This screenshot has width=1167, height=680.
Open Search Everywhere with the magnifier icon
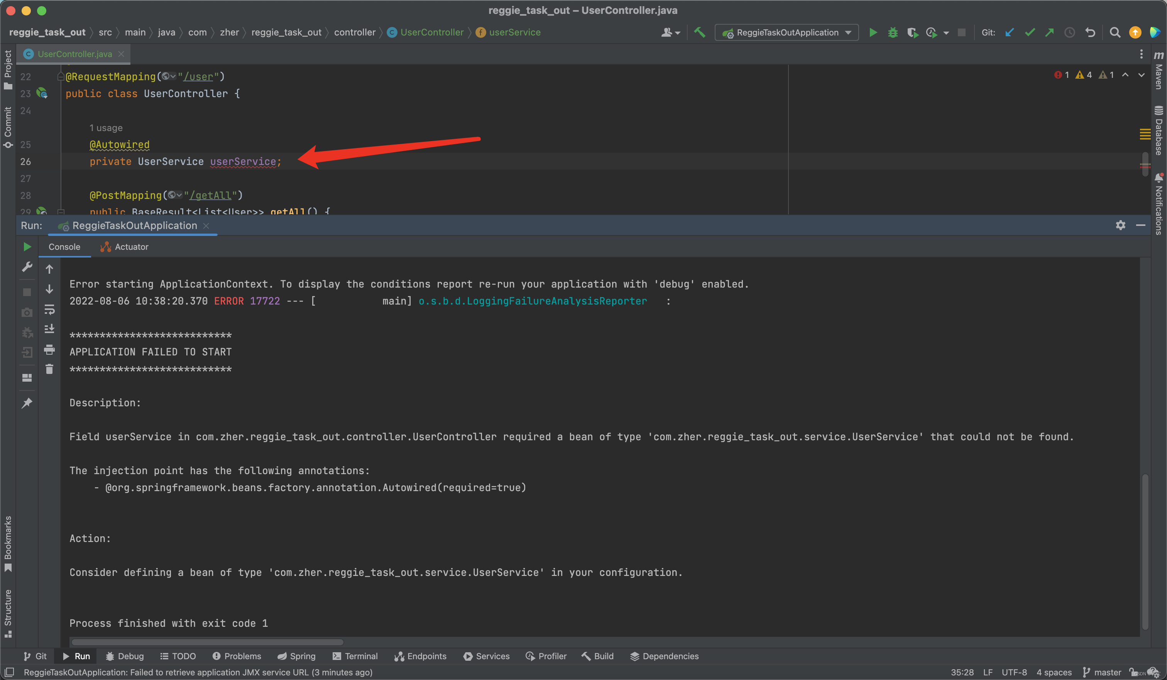point(1115,32)
